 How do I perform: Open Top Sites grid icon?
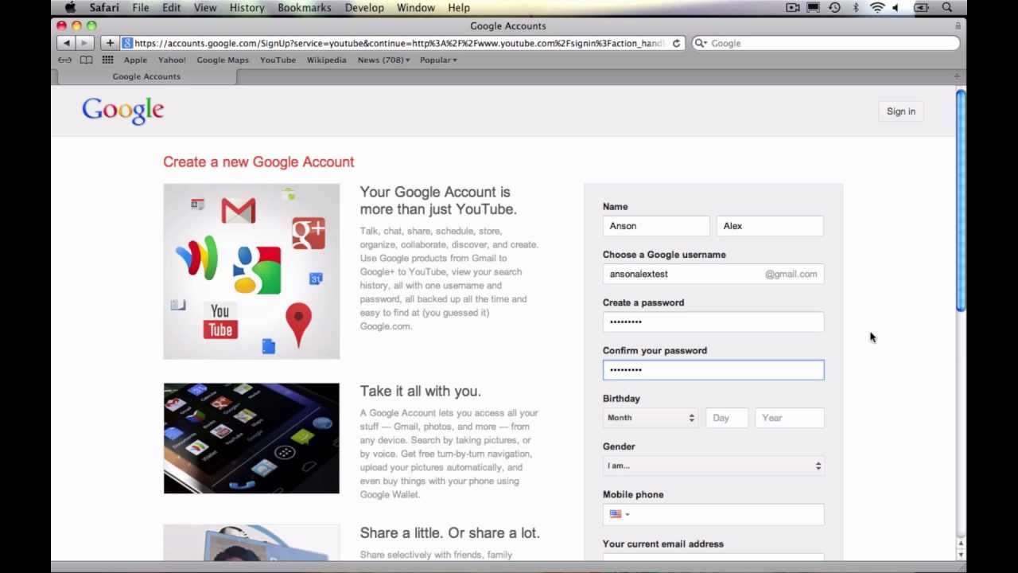point(107,60)
